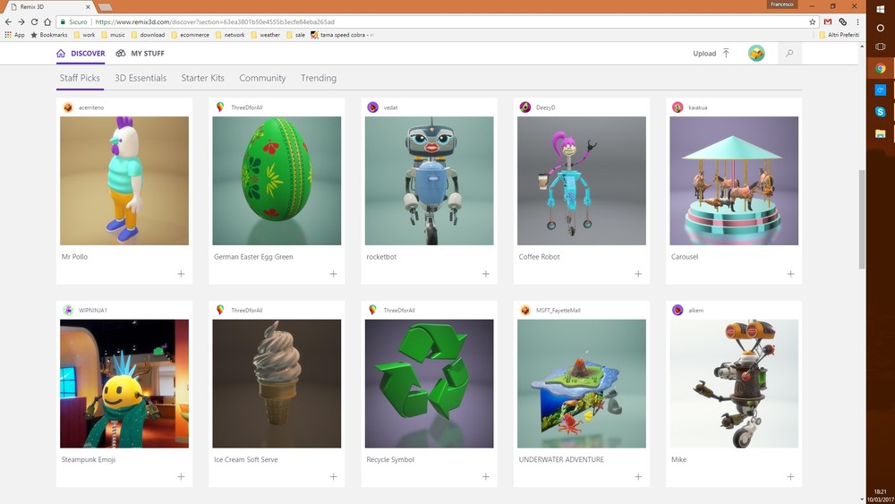Open the Coffee Robot model thumbnail
Screen dimensions: 895x504
tap(582, 181)
